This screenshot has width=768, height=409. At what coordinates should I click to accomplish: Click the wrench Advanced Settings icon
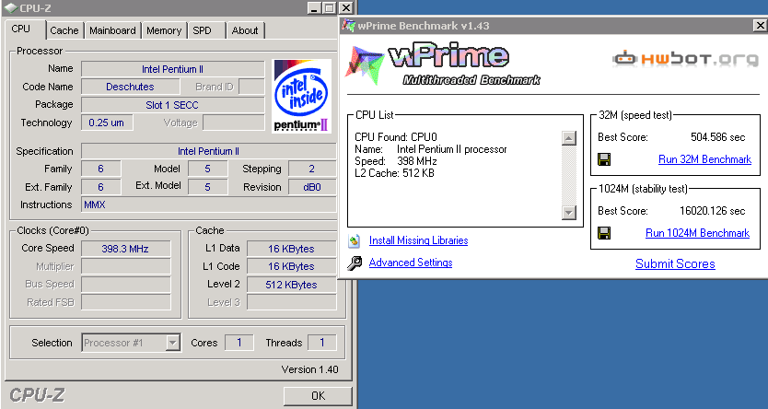[355, 263]
